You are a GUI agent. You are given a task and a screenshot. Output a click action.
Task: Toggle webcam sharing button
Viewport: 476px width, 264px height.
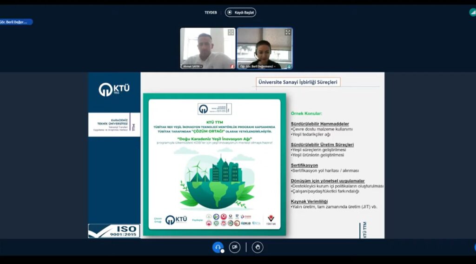coord(235,247)
